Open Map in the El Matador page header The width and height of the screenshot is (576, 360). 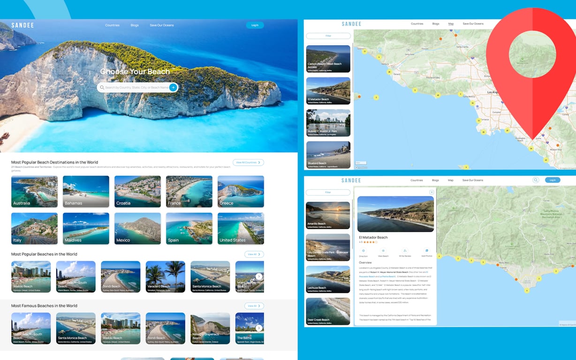451,180
